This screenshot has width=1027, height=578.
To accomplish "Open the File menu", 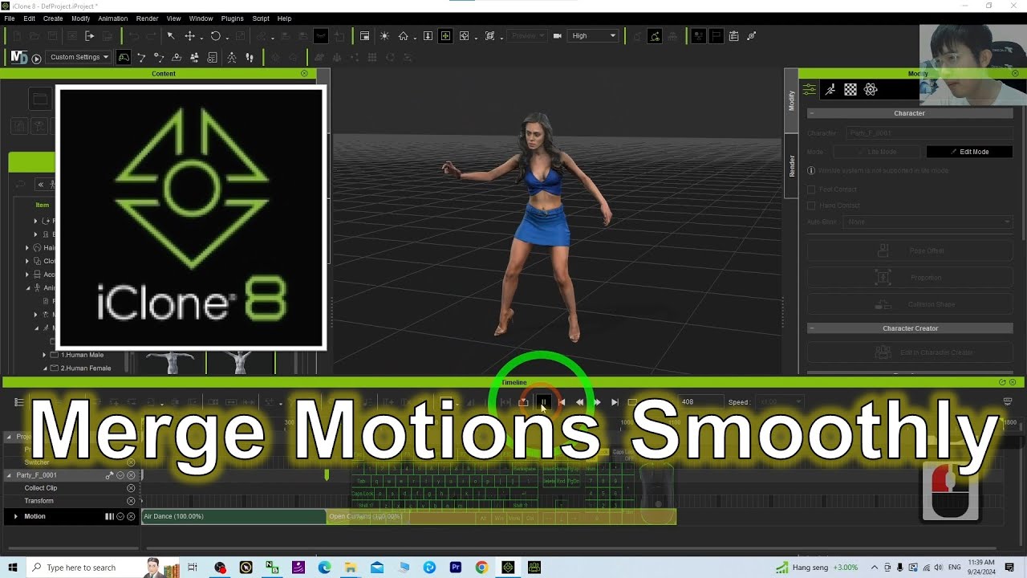I will point(10,18).
